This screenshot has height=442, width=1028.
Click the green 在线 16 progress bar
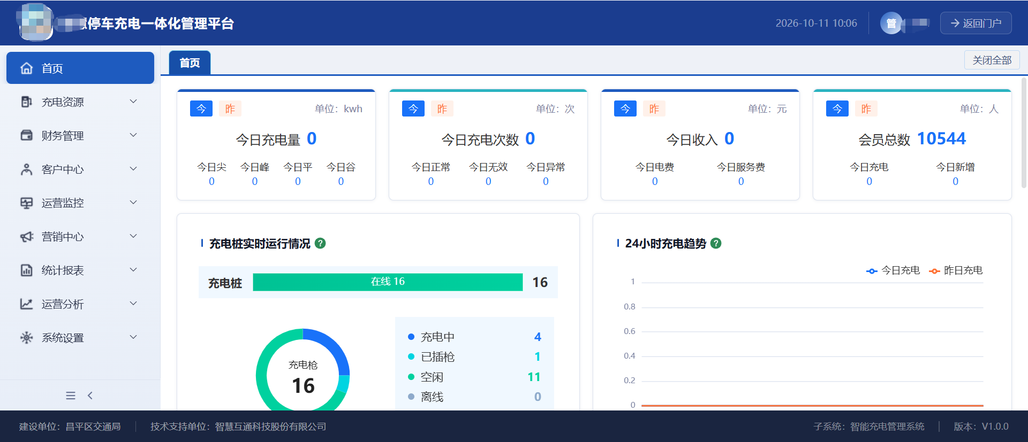coord(388,282)
